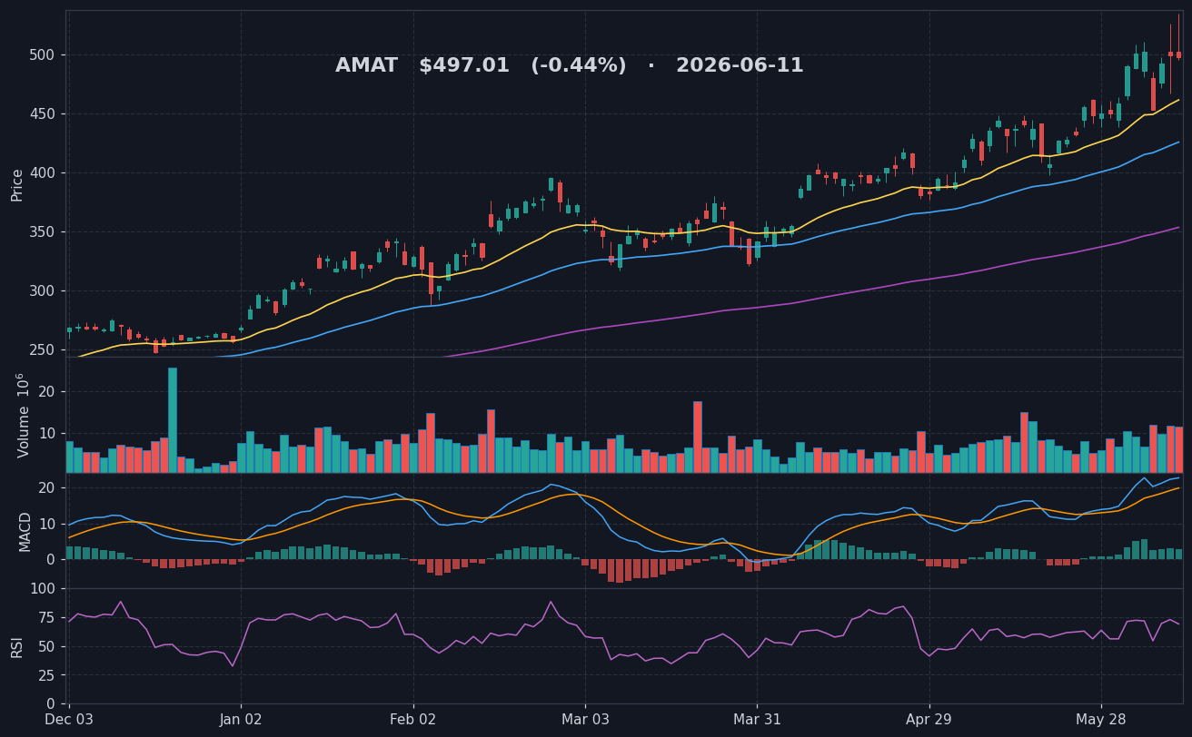Click the 300 price axis value
1192x737 pixels.
(x=42, y=290)
